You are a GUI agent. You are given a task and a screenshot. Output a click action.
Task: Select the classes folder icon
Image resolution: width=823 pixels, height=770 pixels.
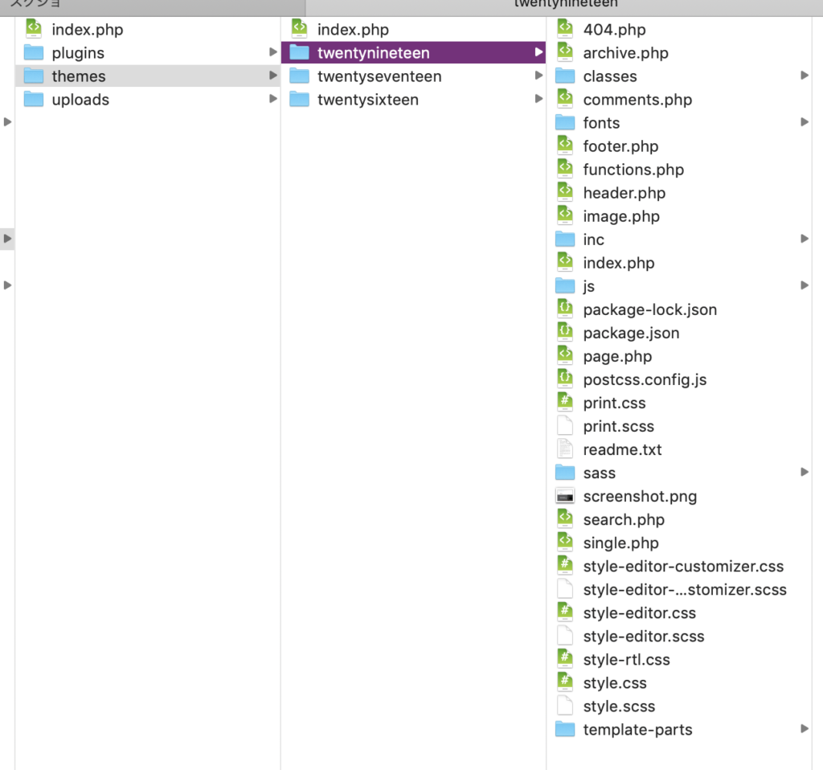[x=565, y=76]
